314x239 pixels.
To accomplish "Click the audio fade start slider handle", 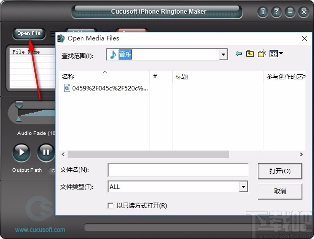I will pos(19,105).
